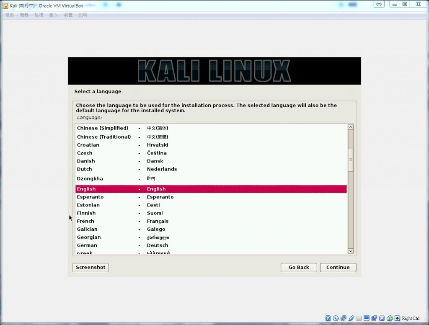The width and height of the screenshot is (429, 325).
Task: Select German from the language list
Action: click(211, 245)
